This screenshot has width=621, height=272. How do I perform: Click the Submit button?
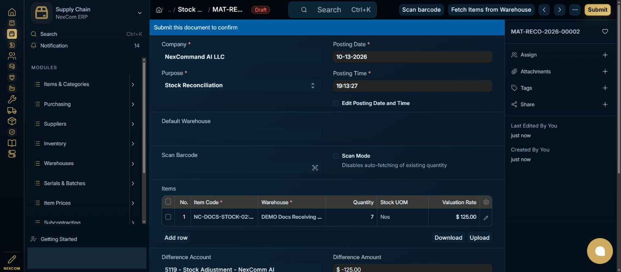pos(598,10)
